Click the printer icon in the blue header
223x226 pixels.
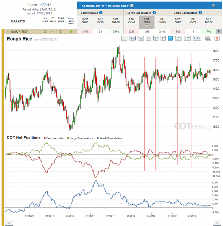pos(214,6)
